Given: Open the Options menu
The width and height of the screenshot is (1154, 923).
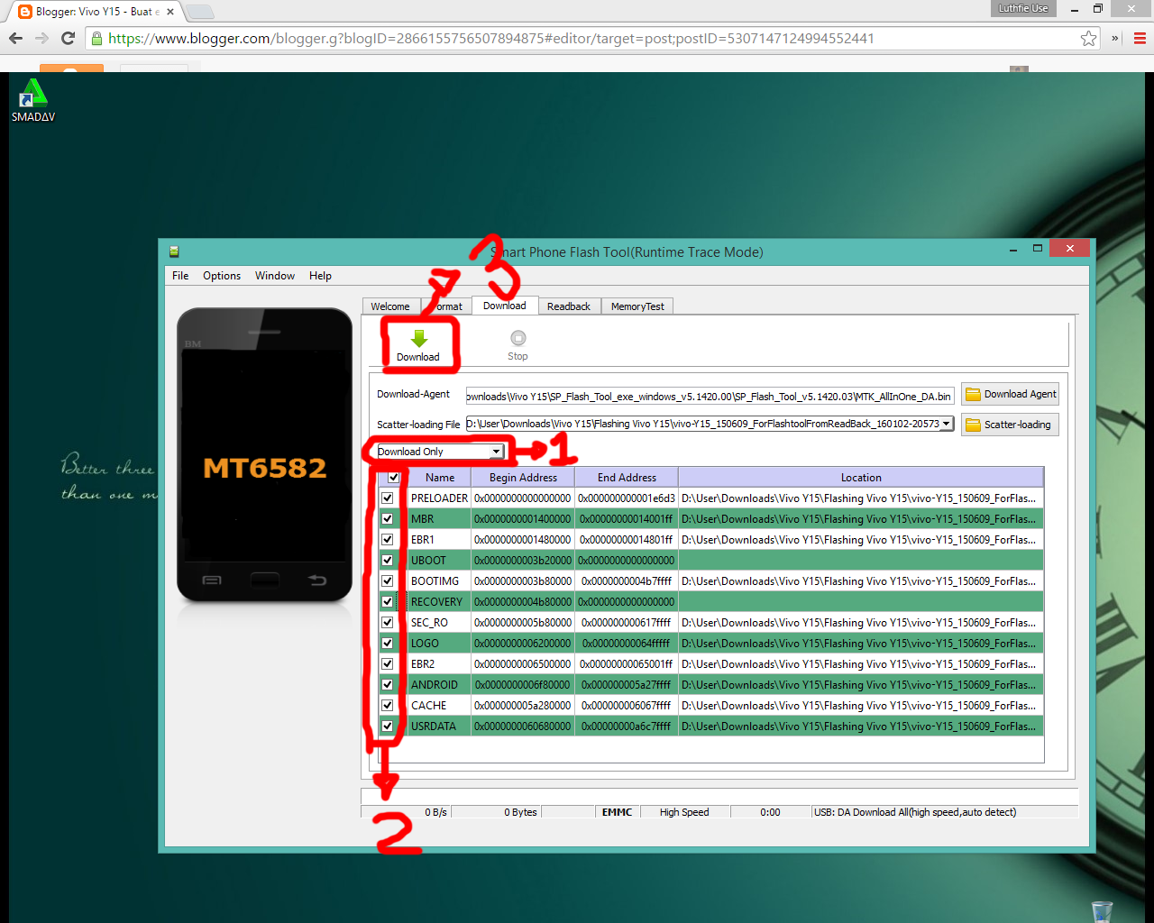Looking at the screenshot, I should click(x=222, y=276).
